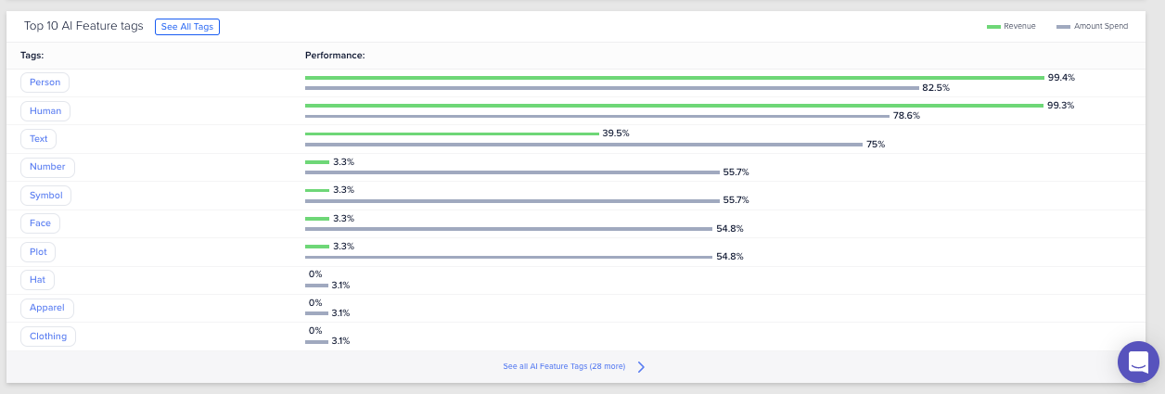Select the Human tag
Screen dimensions: 1165x394
45,110
